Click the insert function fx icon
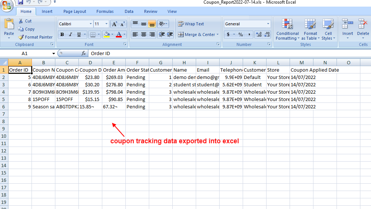Viewport: 371px width, 209px height. pos(84,53)
